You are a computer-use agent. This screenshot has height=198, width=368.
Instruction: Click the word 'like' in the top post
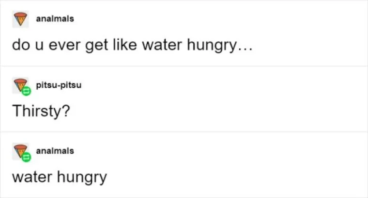(x=124, y=45)
